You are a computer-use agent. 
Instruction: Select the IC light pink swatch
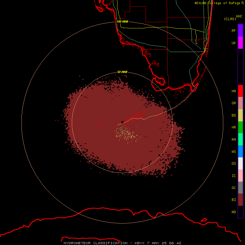click(240, 176)
